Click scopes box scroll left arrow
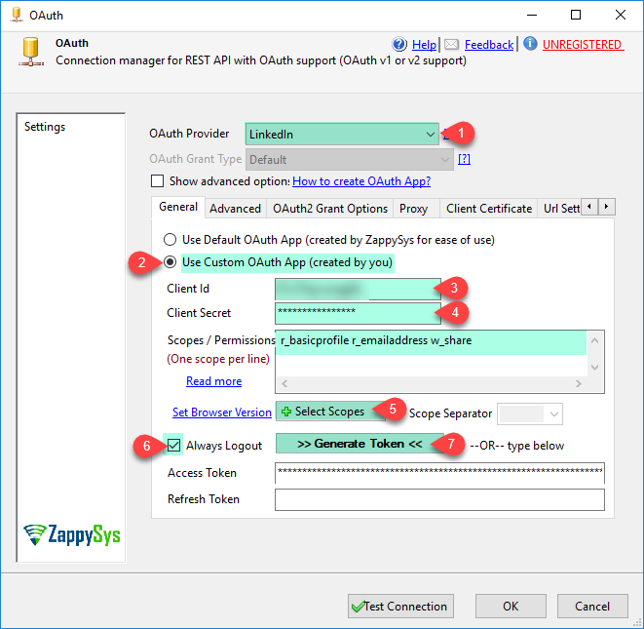Image resolution: width=644 pixels, height=629 pixels. pos(284,384)
